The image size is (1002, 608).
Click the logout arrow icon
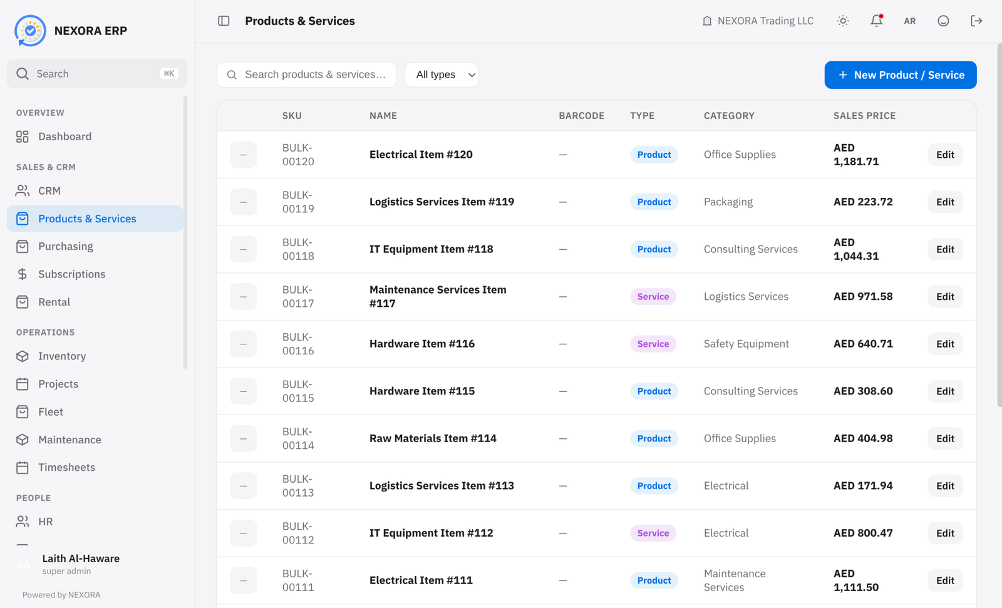[x=976, y=21]
